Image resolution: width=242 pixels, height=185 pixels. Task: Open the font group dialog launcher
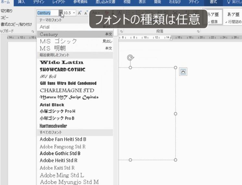click(x=121, y=31)
